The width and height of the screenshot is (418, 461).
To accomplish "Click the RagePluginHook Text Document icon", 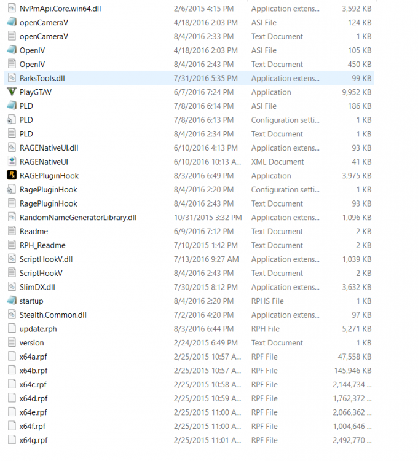I will point(12,203).
